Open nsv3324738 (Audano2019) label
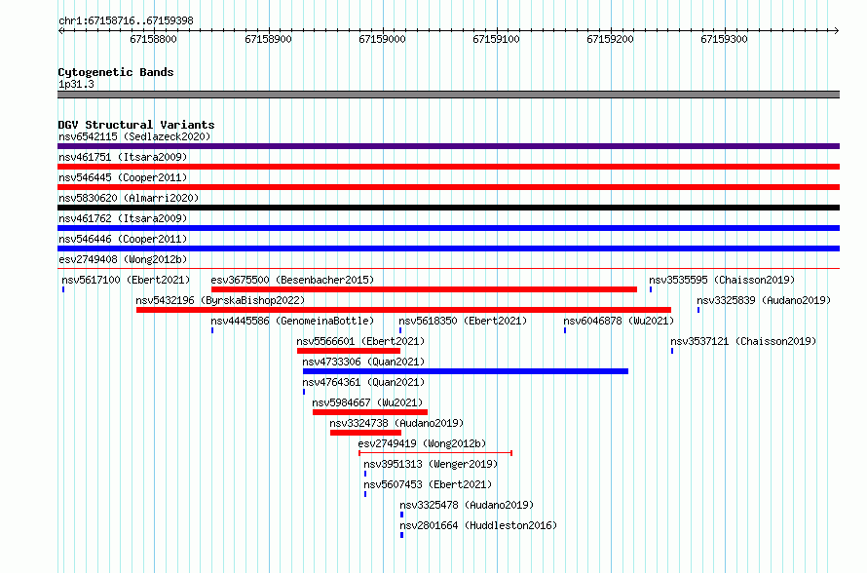 coord(396,423)
